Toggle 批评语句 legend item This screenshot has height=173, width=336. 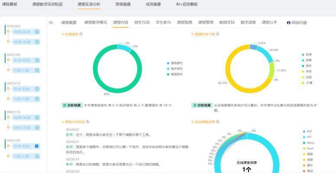tap(174, 69)
